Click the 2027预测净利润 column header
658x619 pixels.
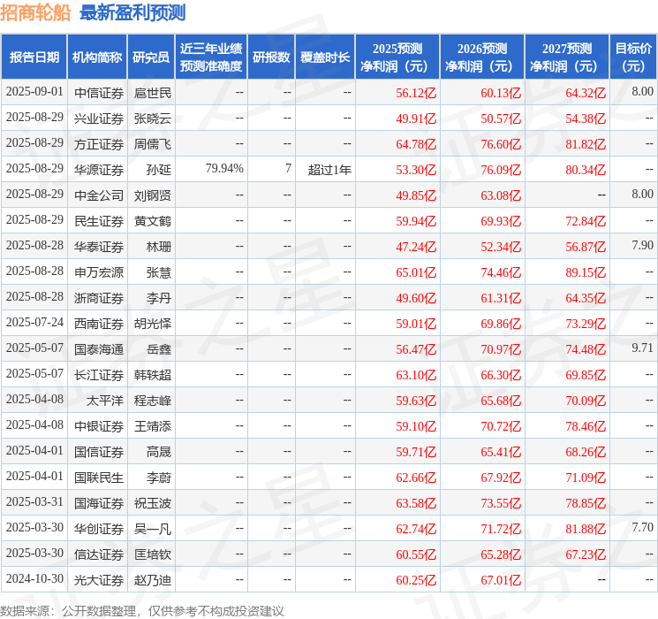566,57
